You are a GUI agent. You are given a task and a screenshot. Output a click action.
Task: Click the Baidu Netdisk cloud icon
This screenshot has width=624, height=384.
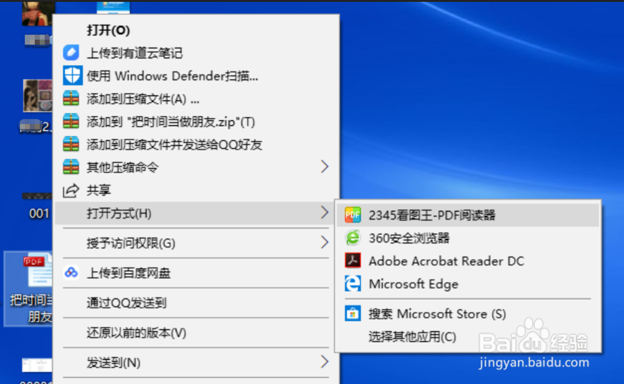click(71, 272)
